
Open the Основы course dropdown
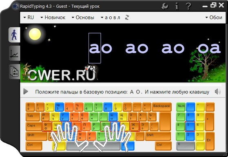point(83,18)
